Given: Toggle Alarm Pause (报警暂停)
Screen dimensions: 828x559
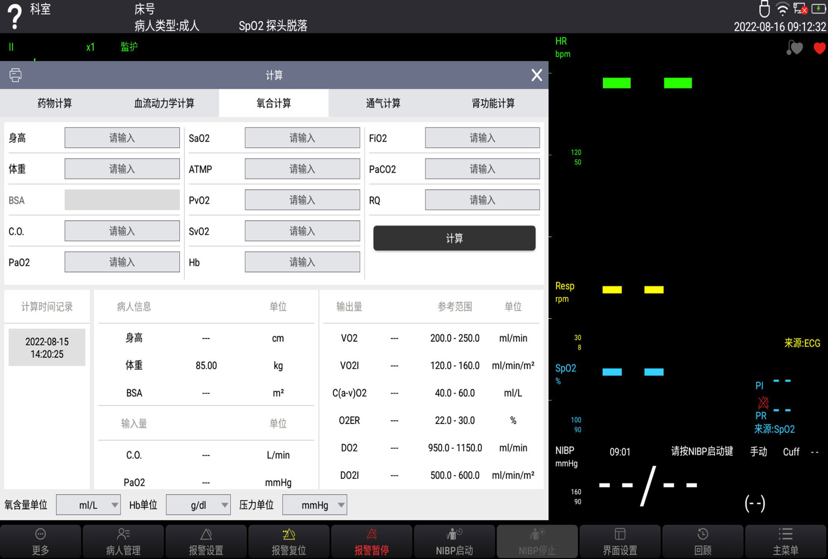Looking at the screenshot, I should click(x=371, y=541).
